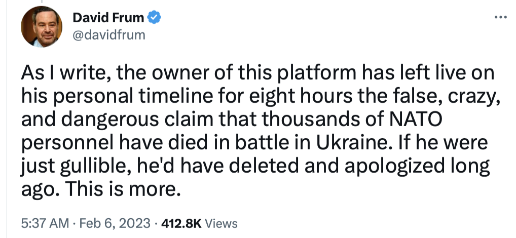Click the blue verified checkmark badge
The image size is (516, 238).
tap(154, 19)
